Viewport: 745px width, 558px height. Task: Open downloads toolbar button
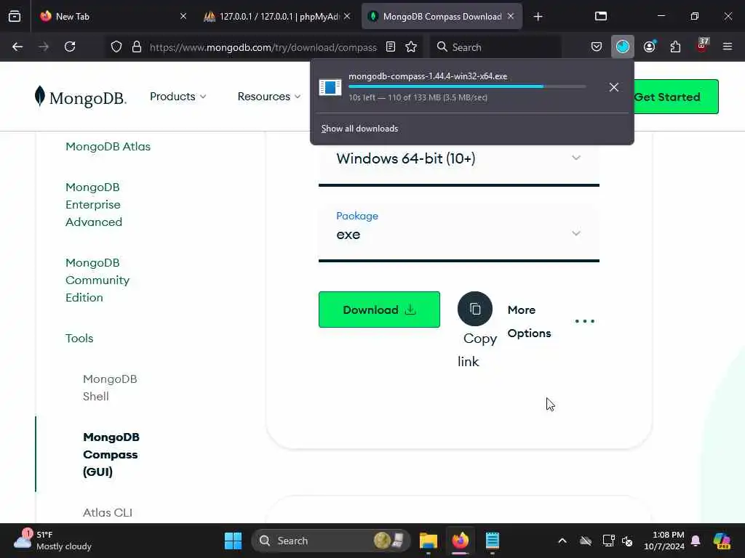pos(623,46)
